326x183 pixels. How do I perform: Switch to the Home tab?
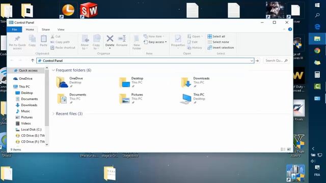pos(30,29)
